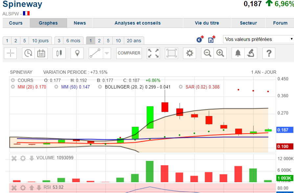Switch to the Graphes tab

point(48,23)
